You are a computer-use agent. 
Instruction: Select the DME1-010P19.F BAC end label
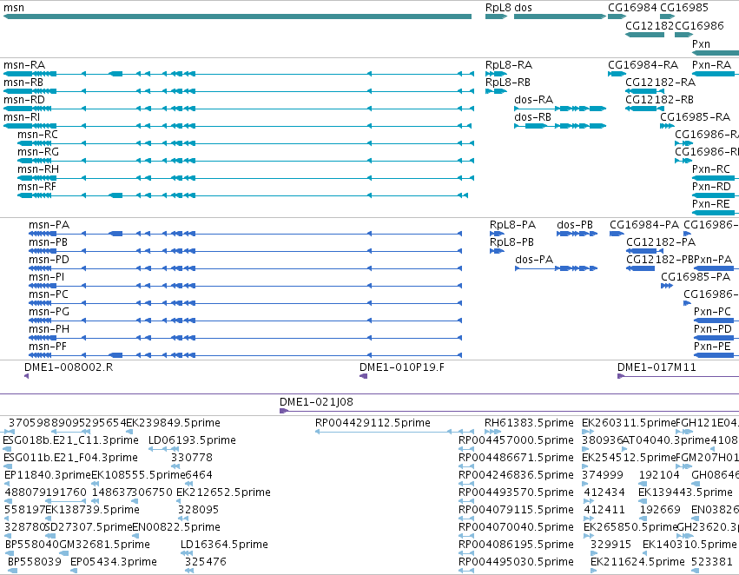pyautogui.click(x=402, y=367)
